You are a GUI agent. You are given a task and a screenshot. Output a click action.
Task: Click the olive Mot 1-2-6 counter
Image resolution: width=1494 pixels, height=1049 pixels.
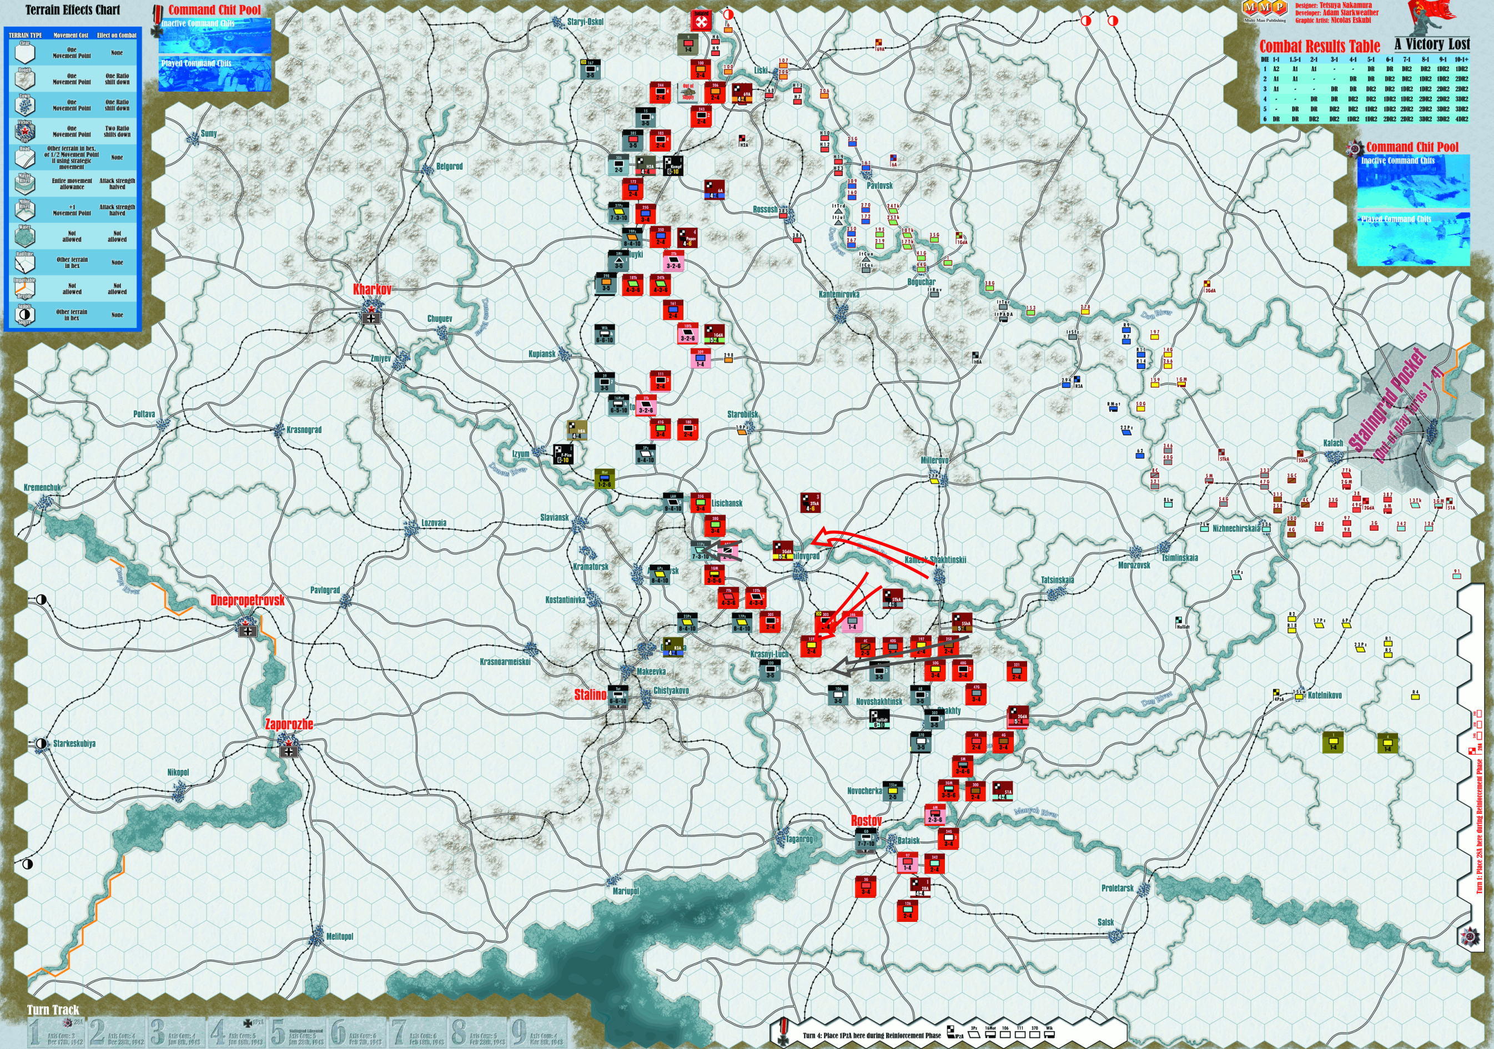click(x=605, y=480)
